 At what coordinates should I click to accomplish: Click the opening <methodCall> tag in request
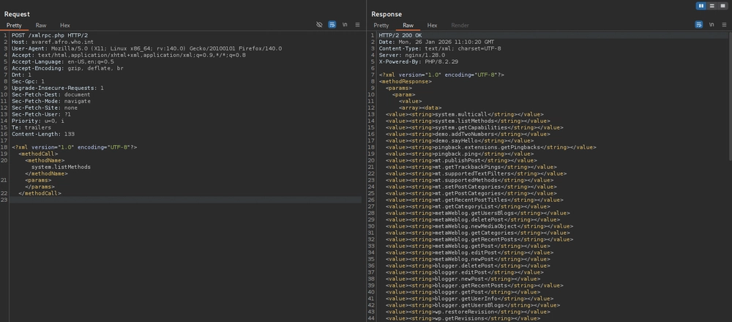click(x=38, y=154)
